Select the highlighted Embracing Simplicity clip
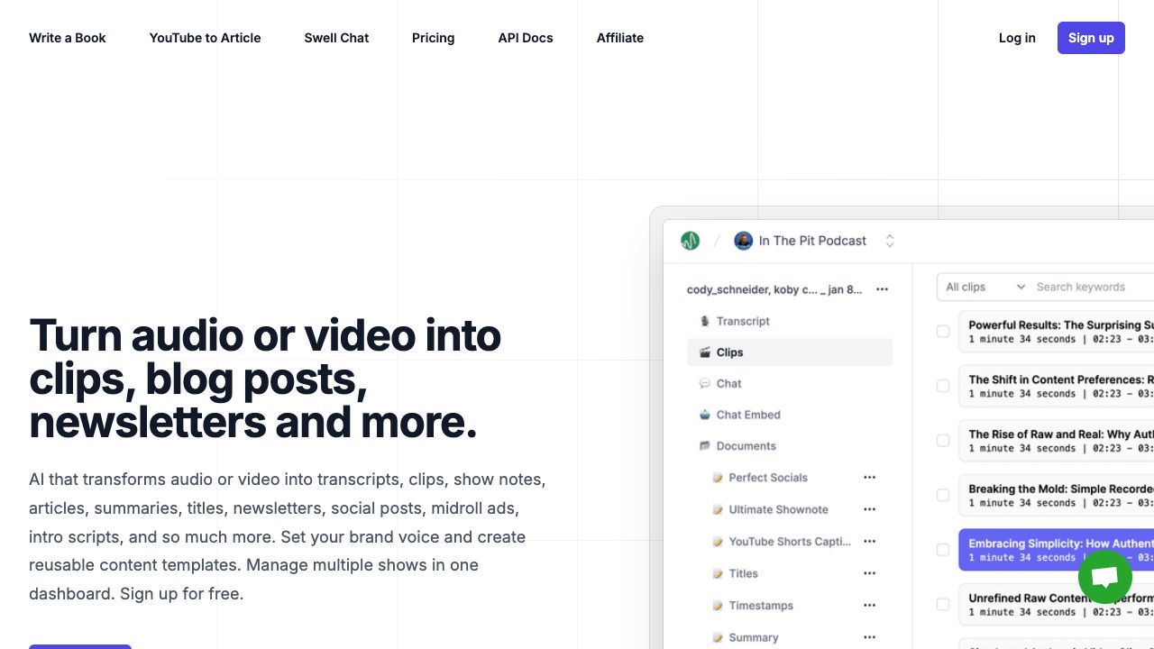The image size is (1154, 649). tap(1055, 550)
